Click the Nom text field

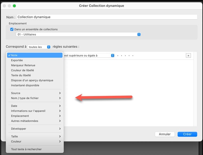(x=107, y=17)
